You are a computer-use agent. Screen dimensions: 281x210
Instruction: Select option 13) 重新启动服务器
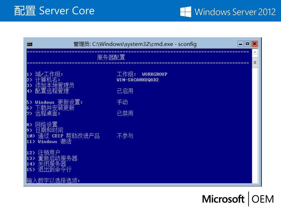coord(52,158)
